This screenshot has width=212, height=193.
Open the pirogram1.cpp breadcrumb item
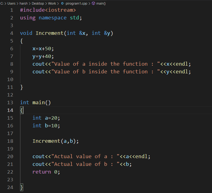point(76,3)
